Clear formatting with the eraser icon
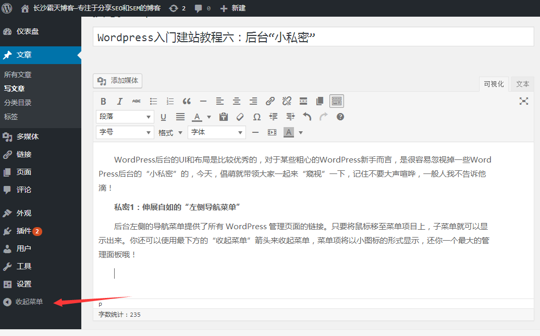This screenshot has width=540, height=336. click(240, 117)
